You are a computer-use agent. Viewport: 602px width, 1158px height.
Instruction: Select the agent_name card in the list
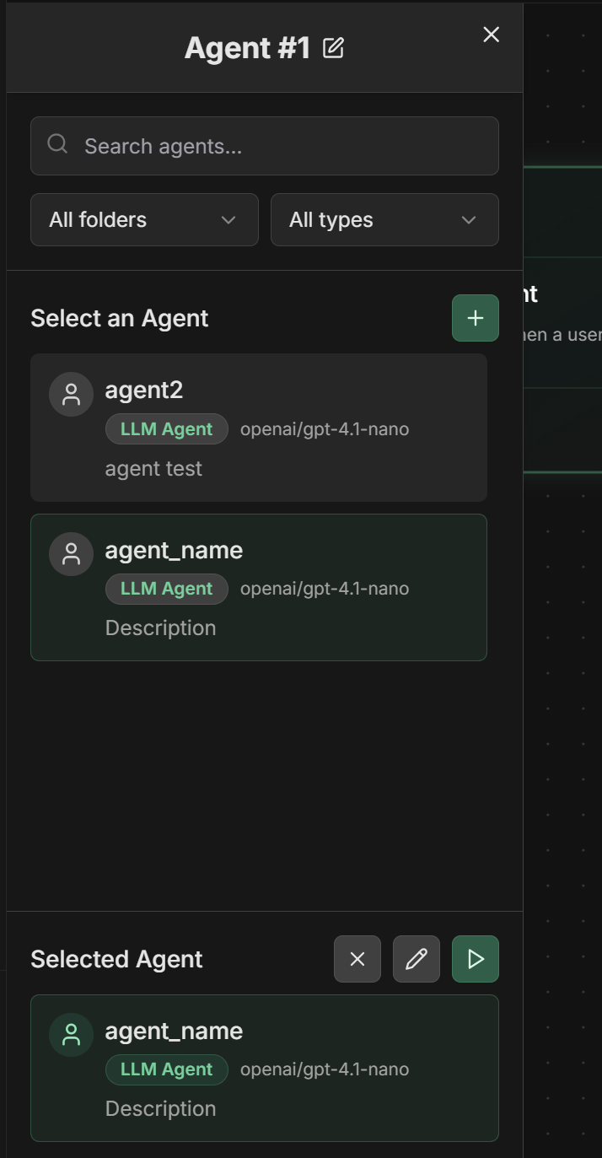(258, 587)
